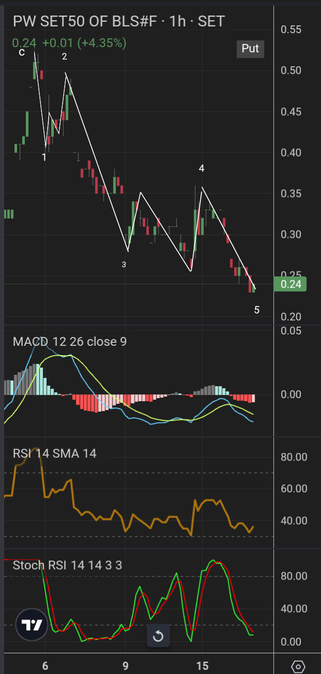This screenshot has width=321, height=674.
Task: Click the Put label button
Action: coord(250,49)
